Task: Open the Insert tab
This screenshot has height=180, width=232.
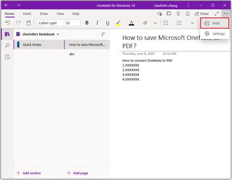Action: [27, 14]
